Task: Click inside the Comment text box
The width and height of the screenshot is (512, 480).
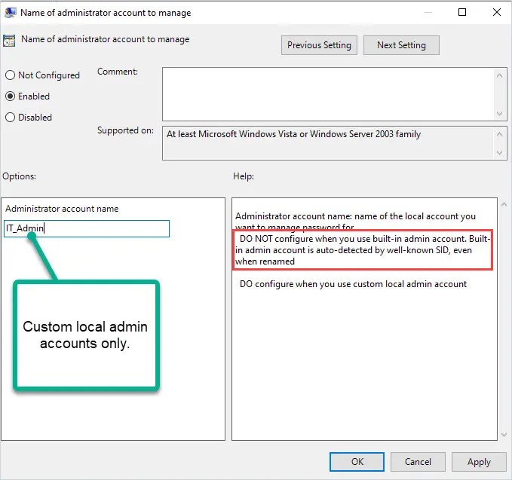Action: click(328, 94)
